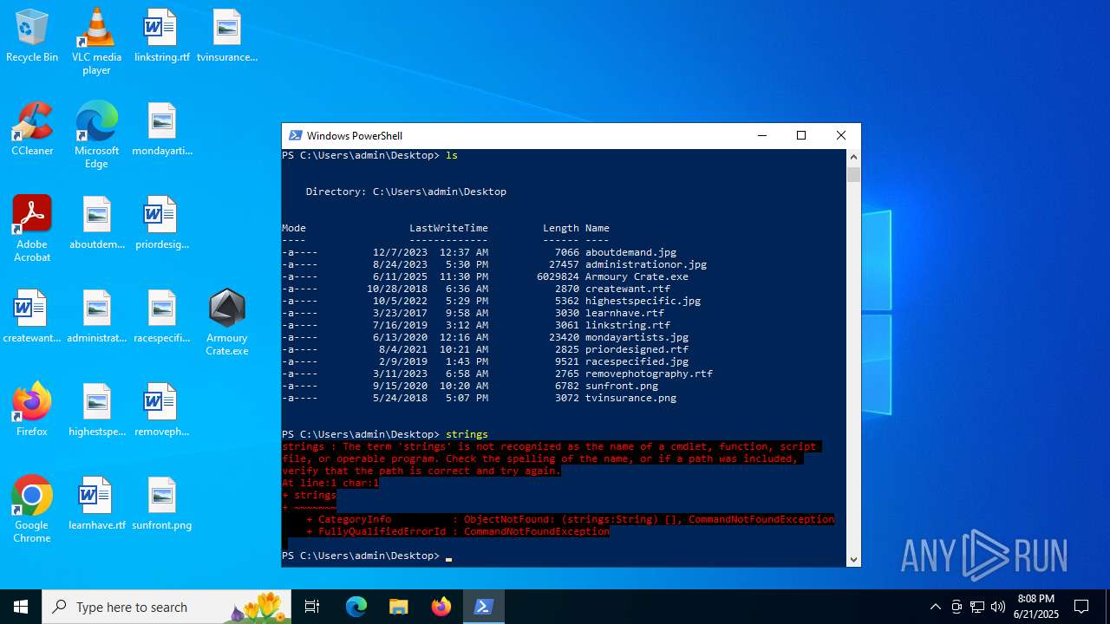Click 'aboutdemand.jpg' in the listing
The height and width of the screenshot is (624, 1110).
pyautogui.click(x=630, y=252)
